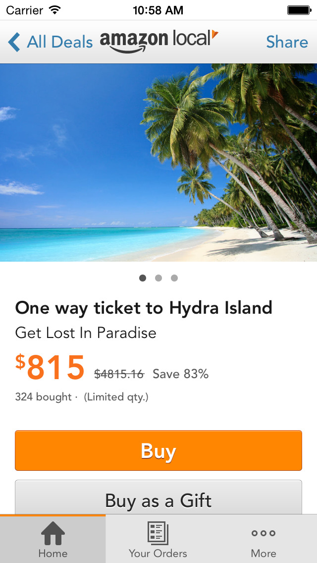Image resolution: width=317 pixels, height=563 pixels.
Task: Tap the $815 deal price
Action: click(x=50, y=367)
